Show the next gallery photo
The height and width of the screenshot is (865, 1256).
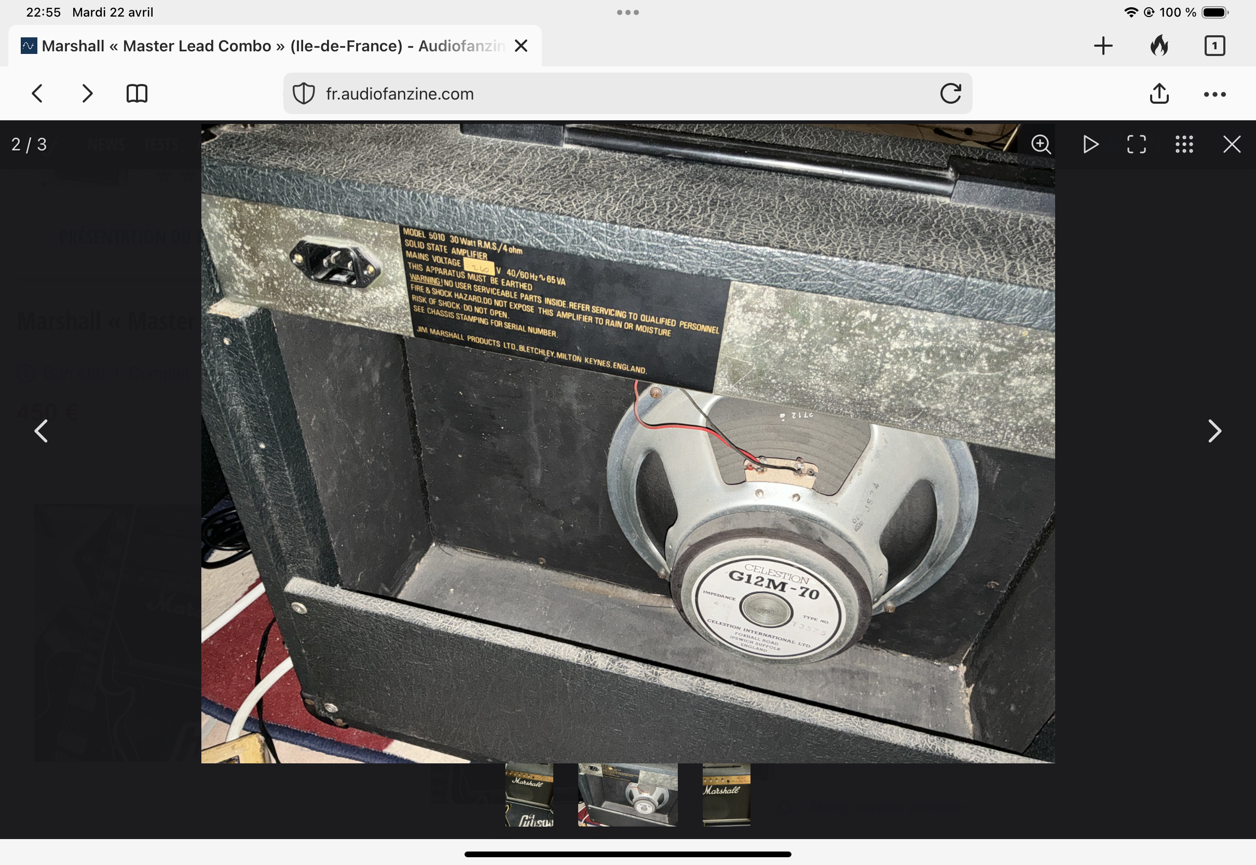1214,431
